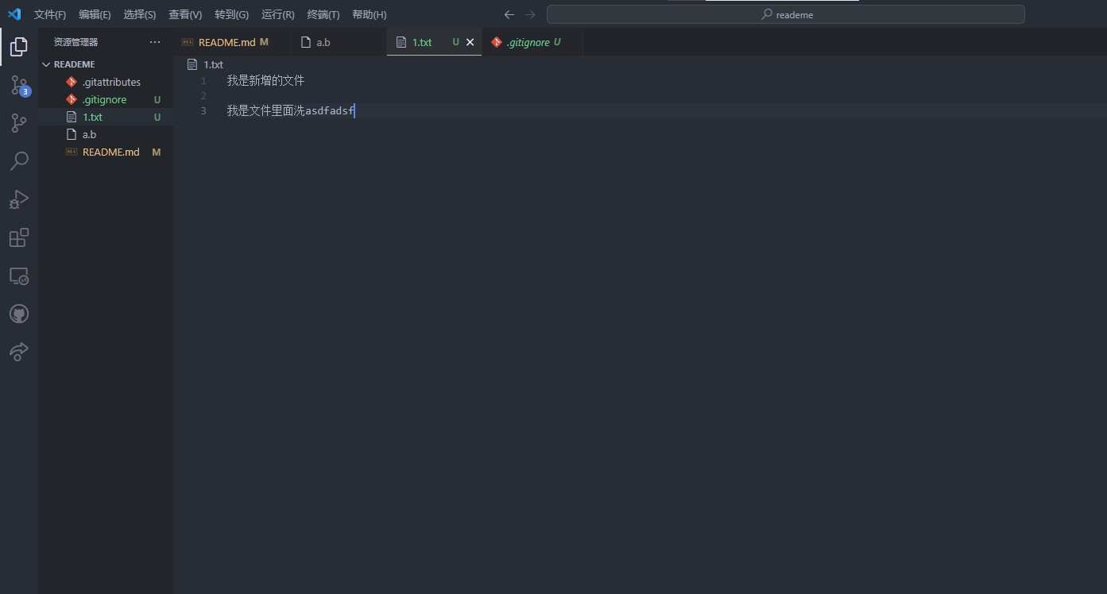
Task: Open the 文件(F) menu
Action: (50, 14)
